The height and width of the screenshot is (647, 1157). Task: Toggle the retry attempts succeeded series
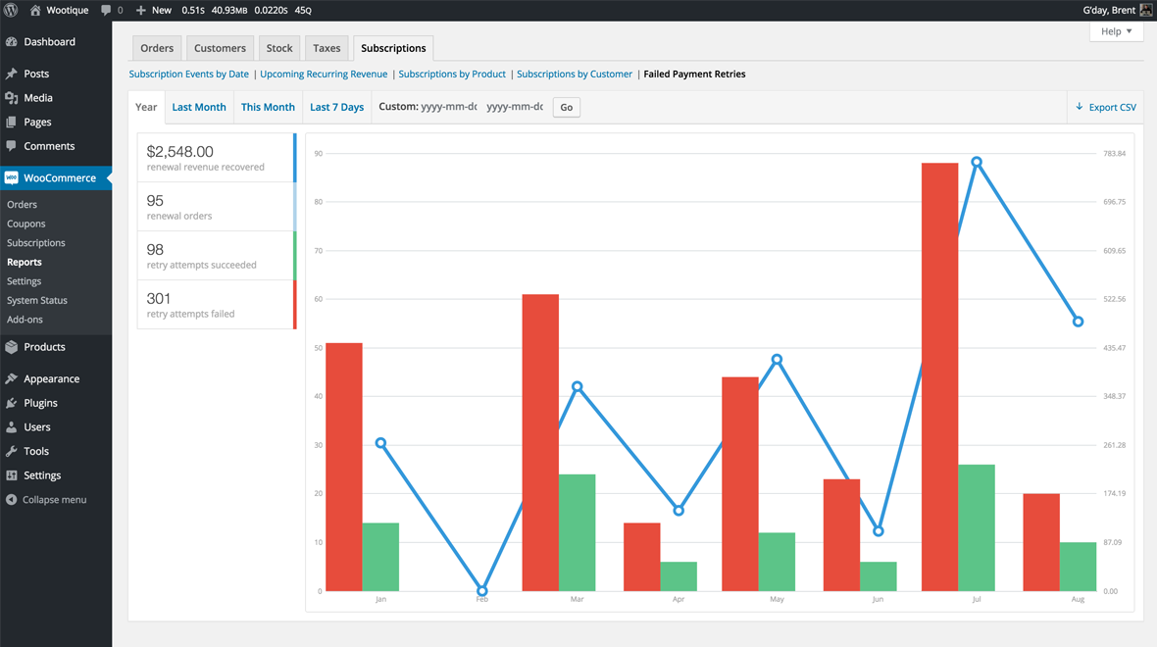(x=215, y=256)
